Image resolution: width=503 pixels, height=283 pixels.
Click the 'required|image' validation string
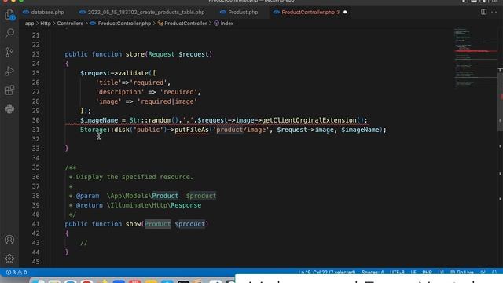167,101
